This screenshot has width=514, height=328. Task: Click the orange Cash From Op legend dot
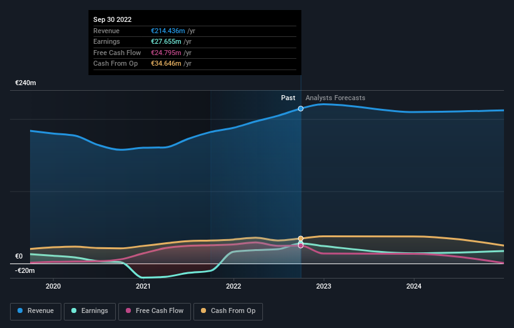[x=203, y=310]
